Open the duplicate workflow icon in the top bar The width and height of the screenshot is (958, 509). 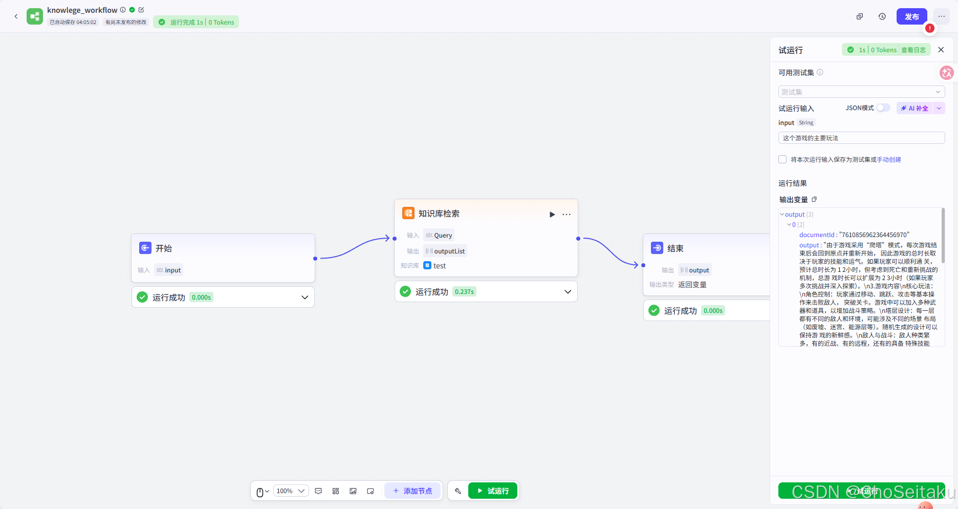point(860,16)
